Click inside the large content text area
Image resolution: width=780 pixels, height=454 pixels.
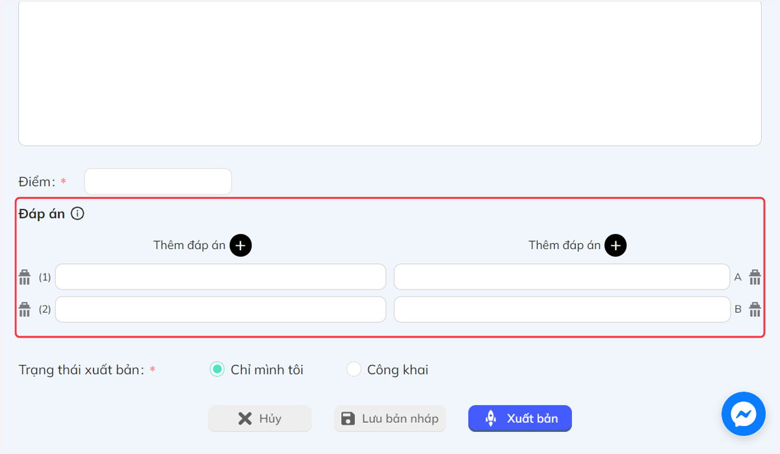[390, 72]
